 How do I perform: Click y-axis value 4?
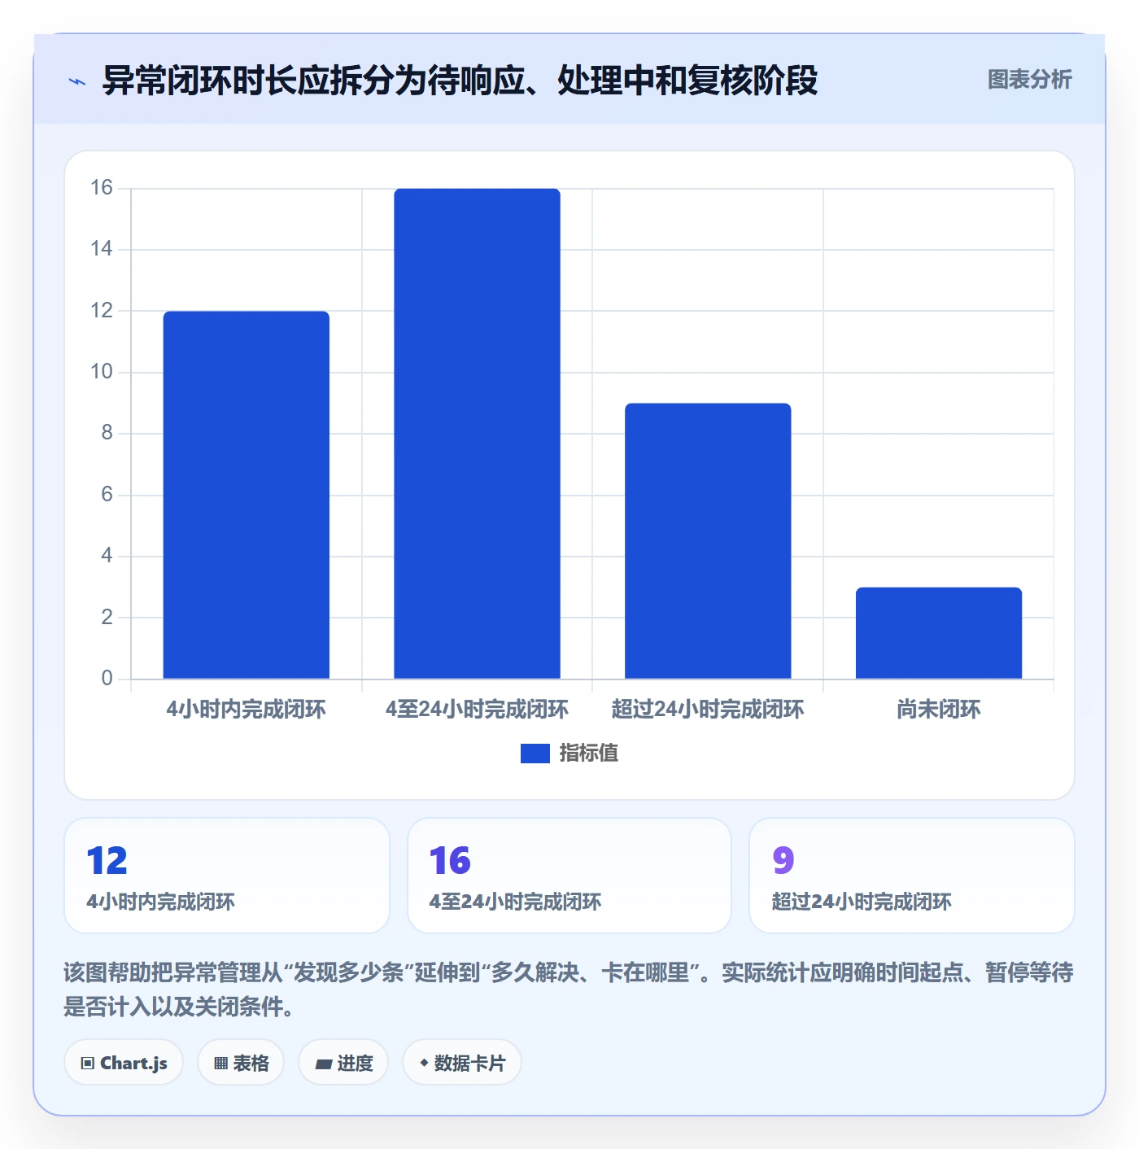point(107,556)
